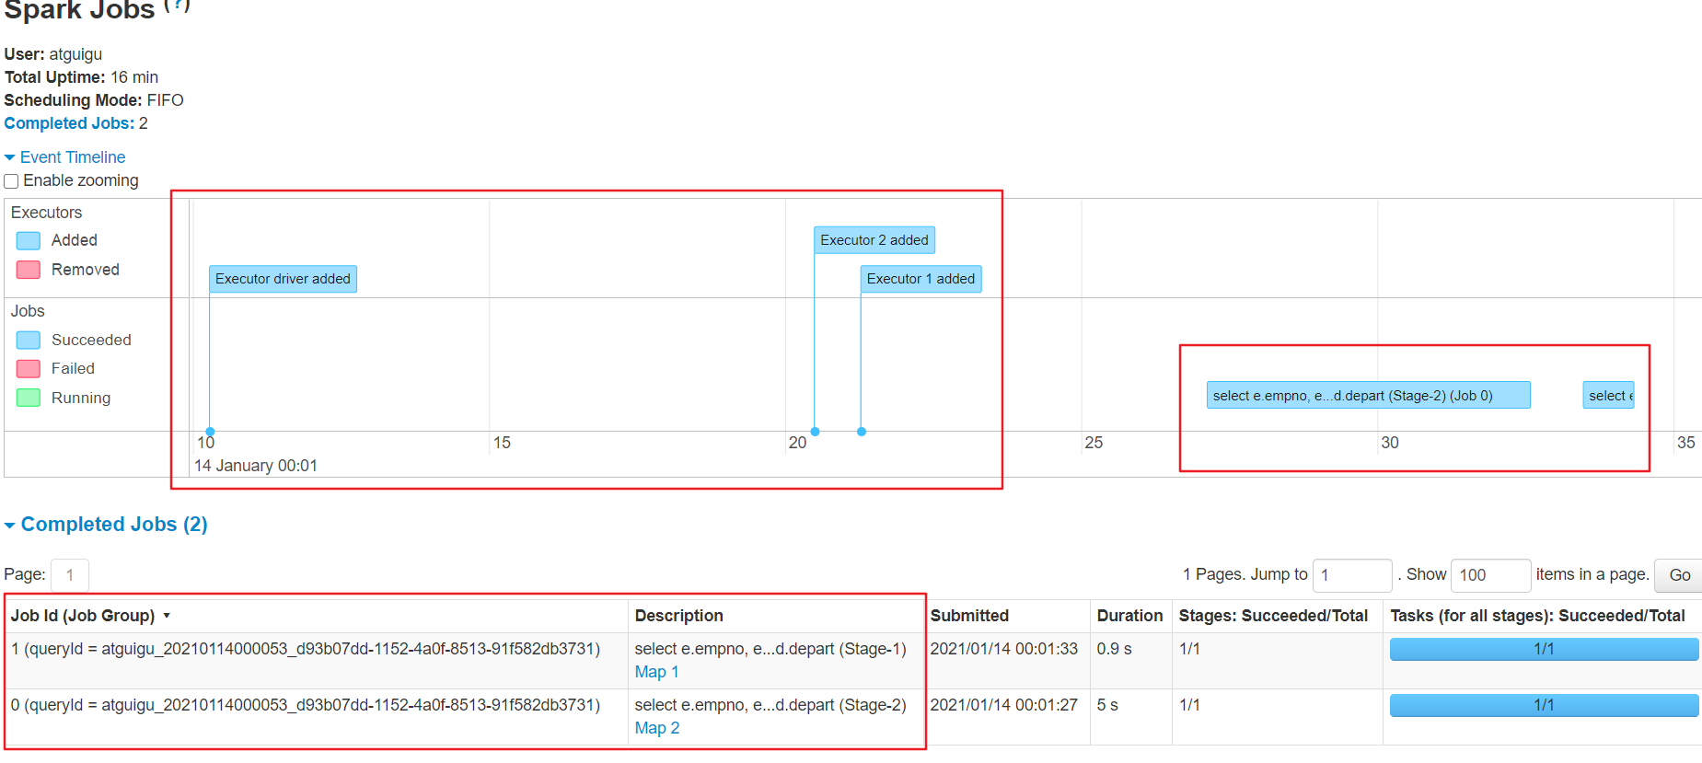Click the Jump to page input field

1351,575
